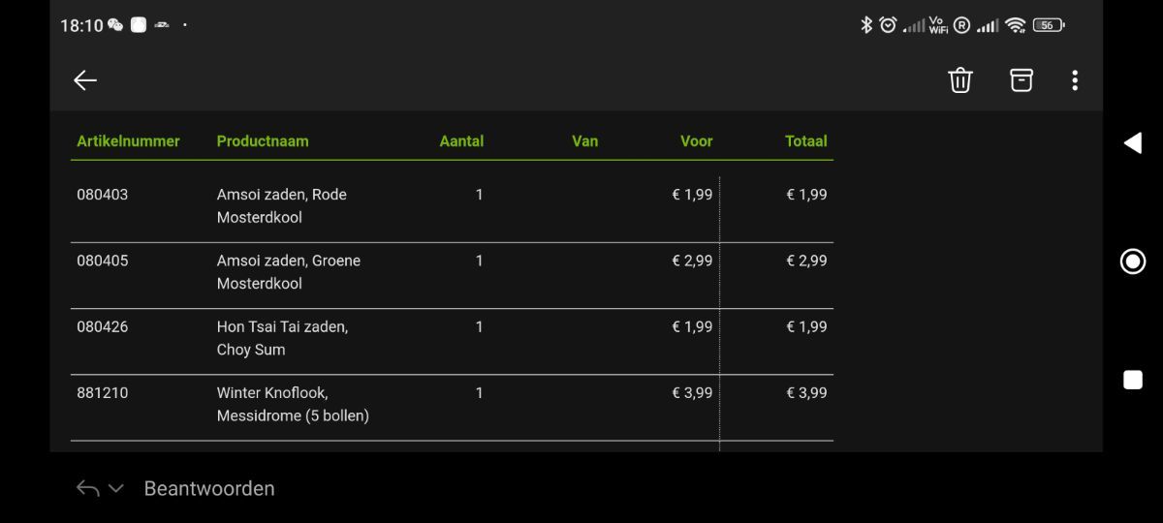The width and height of the screenshot is (1163, 523).
Task: Tap the Beantwoorden reply field
Action: point(209,489)
